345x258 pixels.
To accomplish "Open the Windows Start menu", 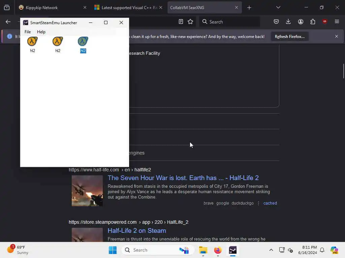I will pyautogui.click(x=113, y=250).
